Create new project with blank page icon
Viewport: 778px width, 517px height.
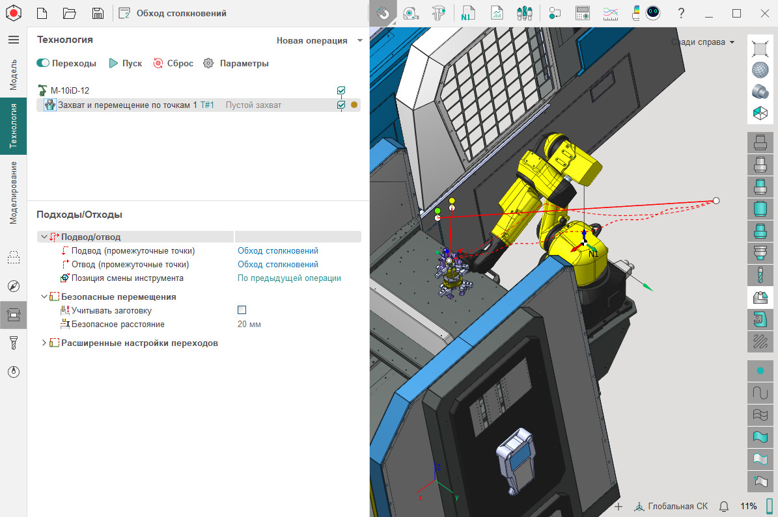(x=42, y=13)
